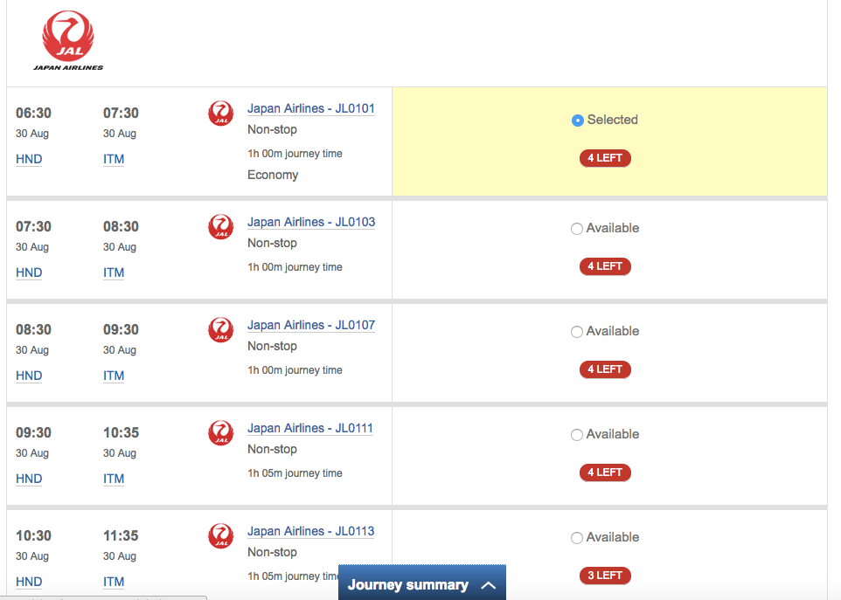Click the Japan Airlines header logo

pyautogui.click(x=68, y=41)
